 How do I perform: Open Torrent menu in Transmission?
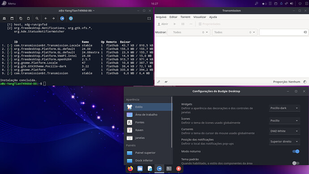(x=185, y=17)
